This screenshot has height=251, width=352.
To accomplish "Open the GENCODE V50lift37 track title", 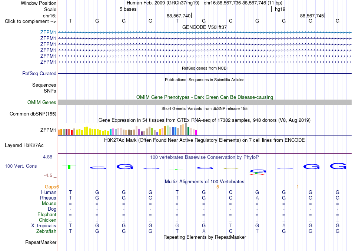I will tap(205, 27).
